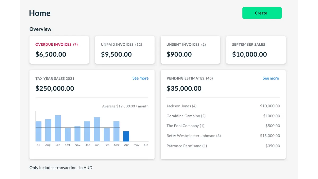Select Geraldine Gambino's estimate entry
318x179 pixels.
[186, 116]
